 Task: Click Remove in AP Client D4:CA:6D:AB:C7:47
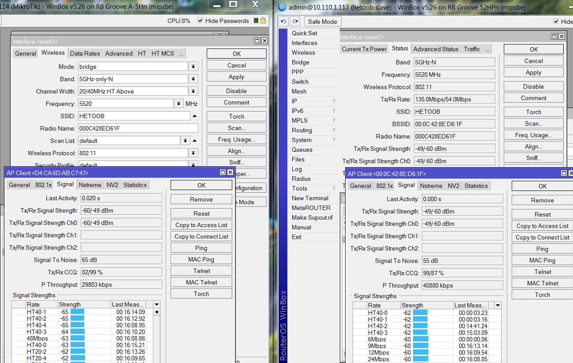(201, 199)
